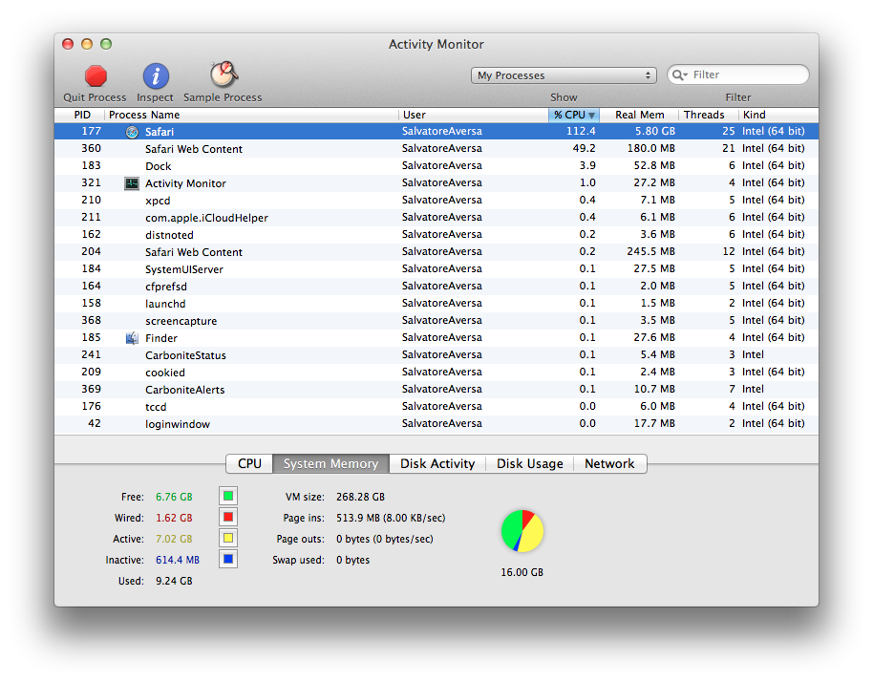Select the distnoted process row
The width and height of the screenshot is (873, 682).
(x=436, y=235)
